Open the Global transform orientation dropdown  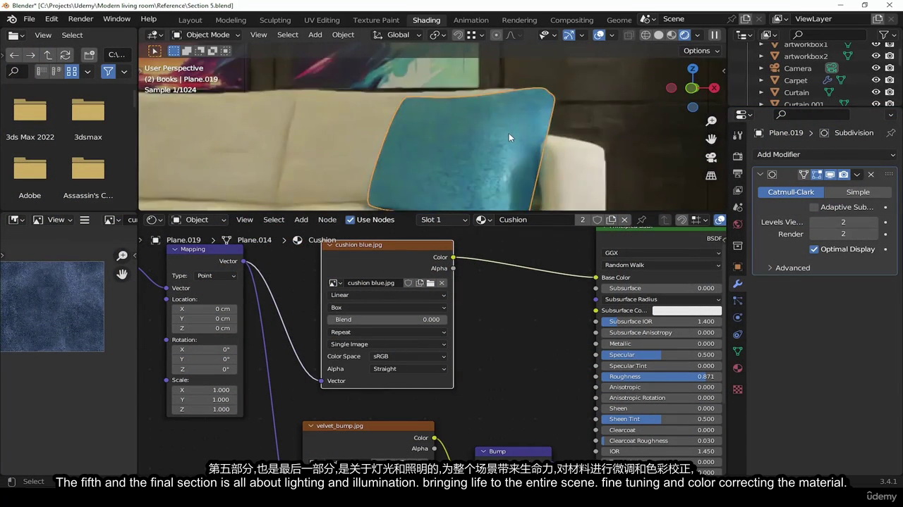pyautogui.click(x=397, y=35)
